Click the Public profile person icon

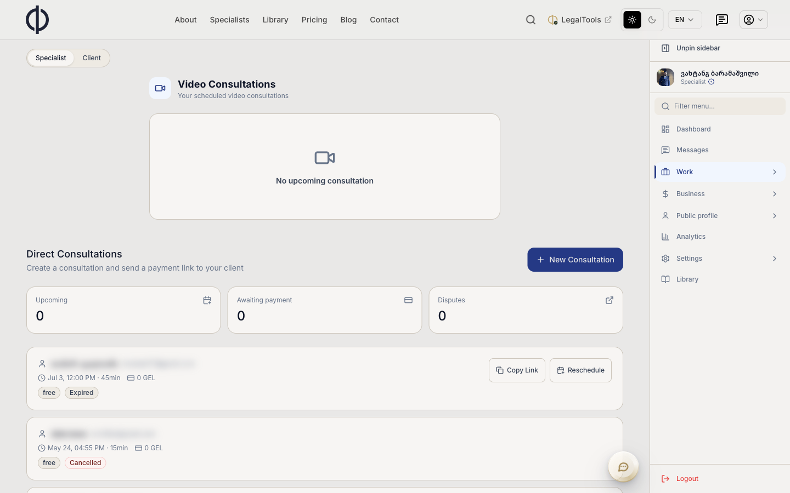(x=665, y=216)
